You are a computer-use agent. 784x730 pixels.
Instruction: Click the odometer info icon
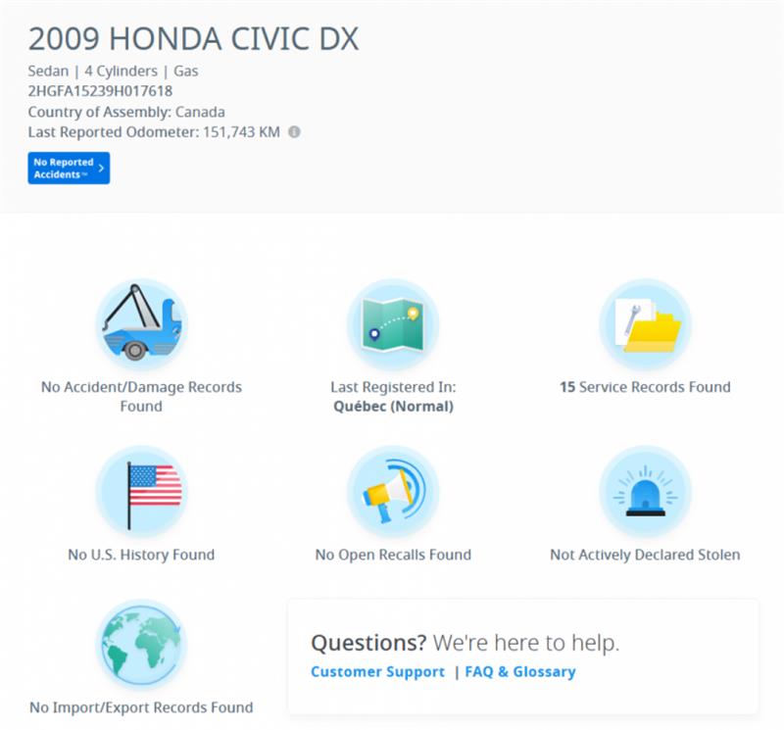coord(295,132)
